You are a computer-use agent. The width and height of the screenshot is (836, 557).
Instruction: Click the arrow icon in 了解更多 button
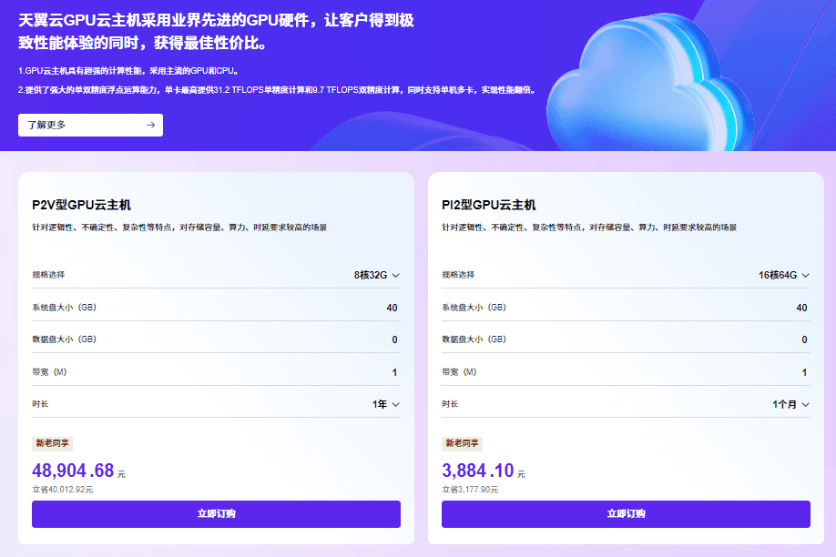[x=151, y=125]
